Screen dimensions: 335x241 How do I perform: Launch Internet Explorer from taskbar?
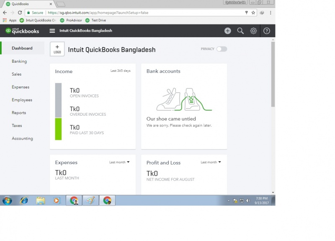point(24,200)
